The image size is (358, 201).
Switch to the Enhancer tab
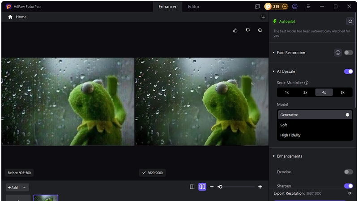(167, 7)
